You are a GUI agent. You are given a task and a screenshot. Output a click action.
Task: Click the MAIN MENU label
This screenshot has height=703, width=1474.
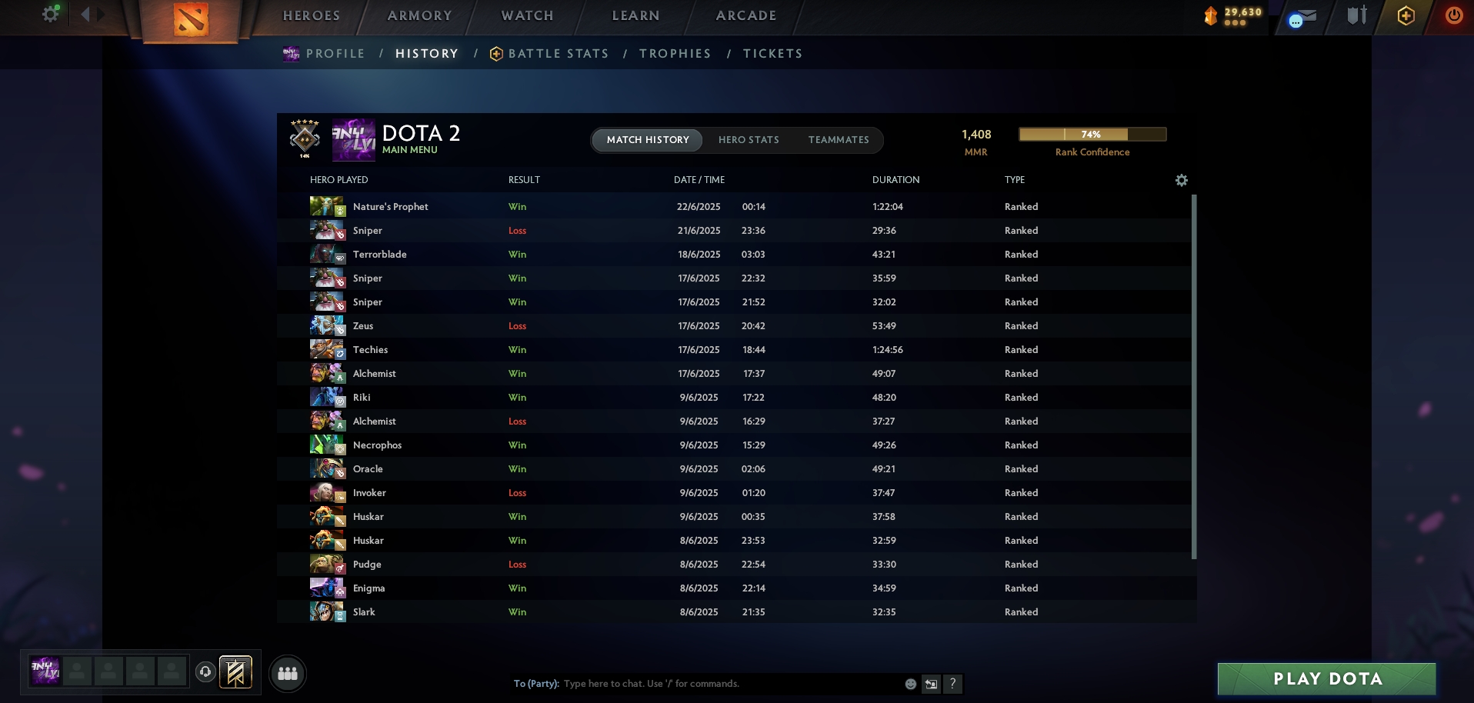coord(410,150)
